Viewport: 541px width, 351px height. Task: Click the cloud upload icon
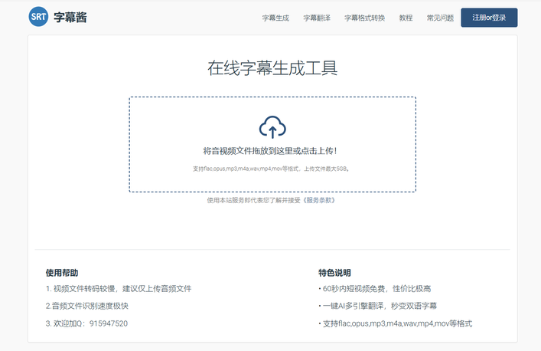(x=272, y=127)
